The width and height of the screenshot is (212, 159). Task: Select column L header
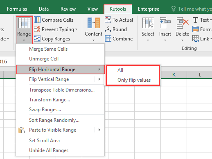click(x=200, y=75)
